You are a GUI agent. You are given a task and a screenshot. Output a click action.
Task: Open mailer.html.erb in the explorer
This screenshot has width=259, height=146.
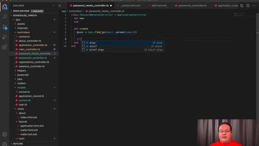click(29, 130)
